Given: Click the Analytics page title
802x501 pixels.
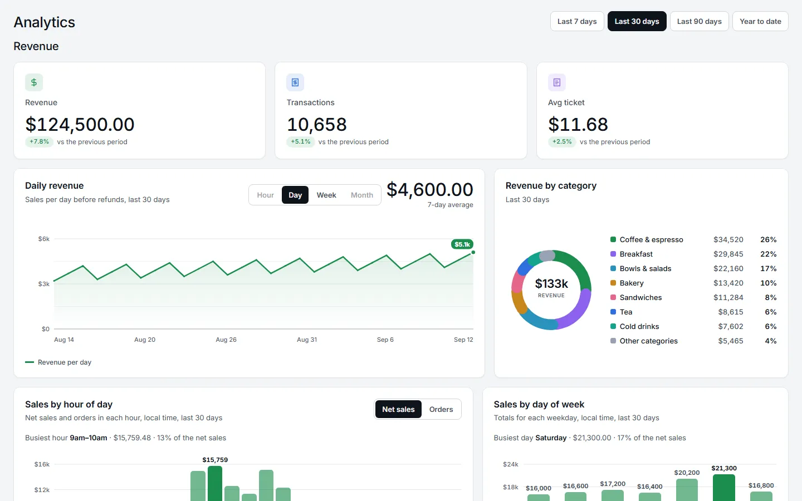Looking at the screenshot, I should (x=45, y=22).
